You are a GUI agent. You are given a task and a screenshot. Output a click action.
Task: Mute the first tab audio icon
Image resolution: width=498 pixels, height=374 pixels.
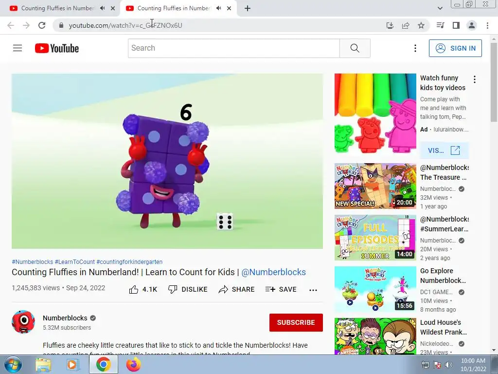[102, 8]
